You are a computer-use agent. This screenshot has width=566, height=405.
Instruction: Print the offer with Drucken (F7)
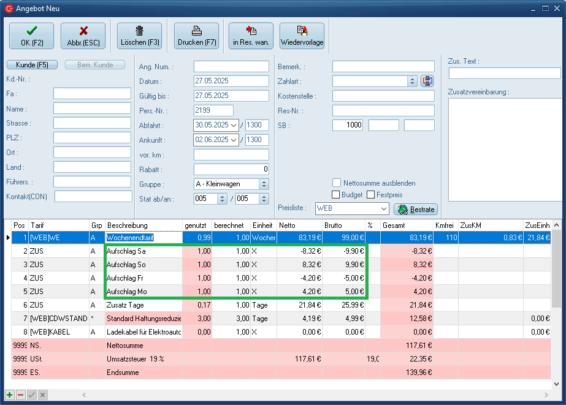pyautogui.click(x=196, y=36)
